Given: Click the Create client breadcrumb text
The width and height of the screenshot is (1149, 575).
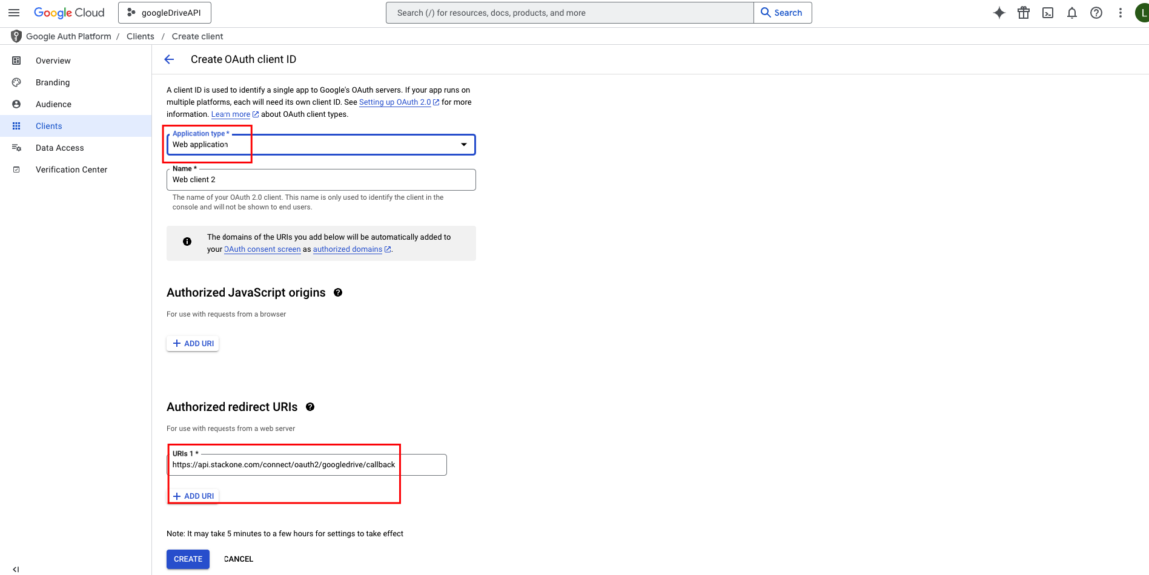Looking at the screenshot, I should pos(197,36).
